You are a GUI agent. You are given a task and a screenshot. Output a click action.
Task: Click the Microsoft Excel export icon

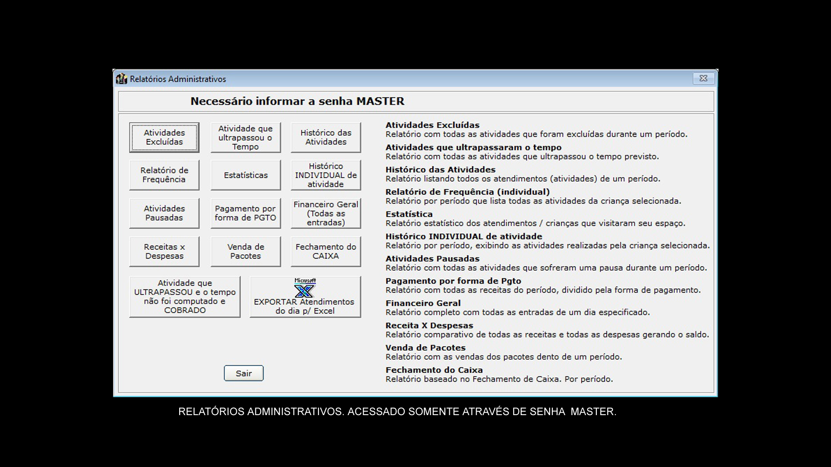pos(305,288)
